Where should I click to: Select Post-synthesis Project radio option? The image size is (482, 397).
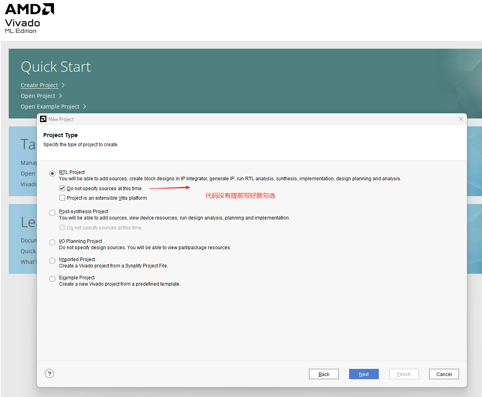point(52,213)
